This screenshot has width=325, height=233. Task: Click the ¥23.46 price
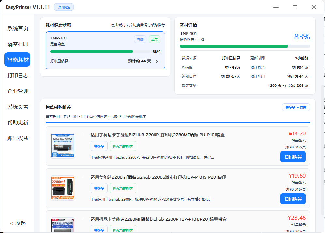(297, 218)
